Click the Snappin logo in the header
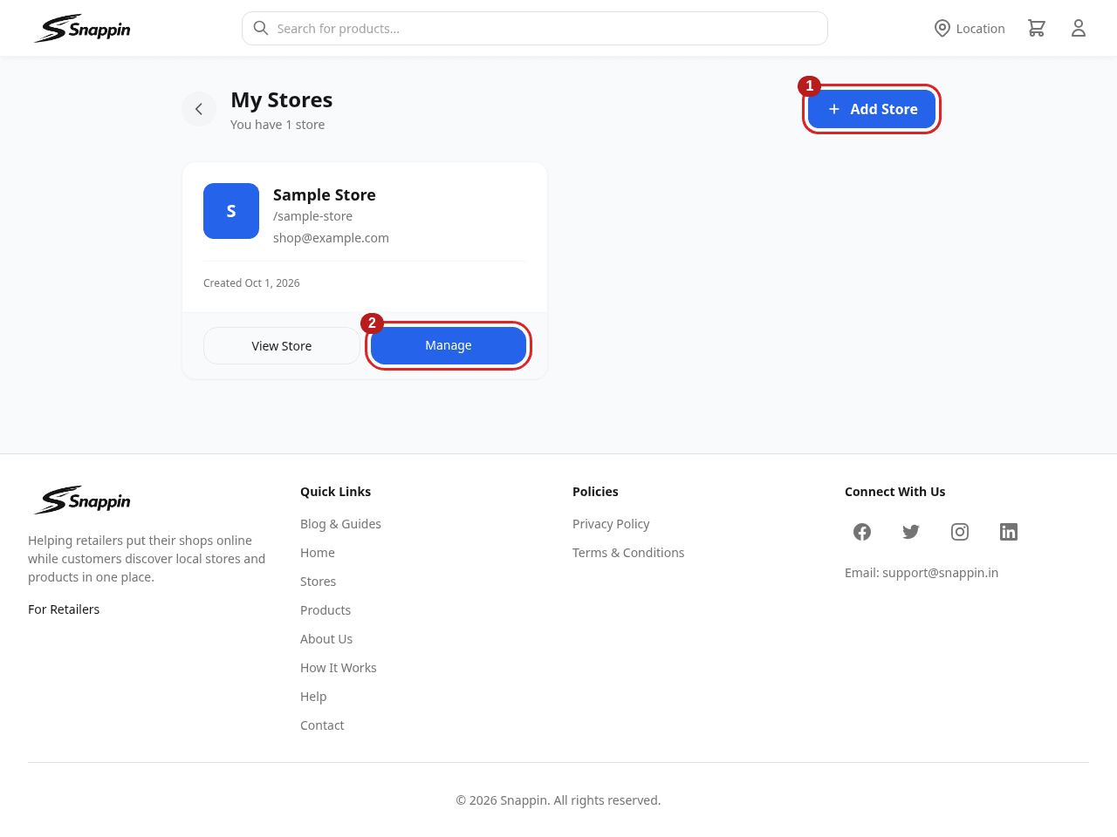1117x837 pixels. coord(82,29)
